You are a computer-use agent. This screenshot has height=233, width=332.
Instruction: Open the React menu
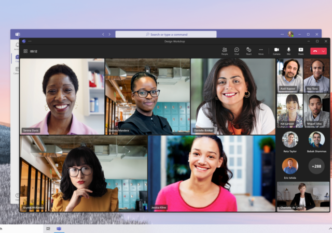pos(248,51)
